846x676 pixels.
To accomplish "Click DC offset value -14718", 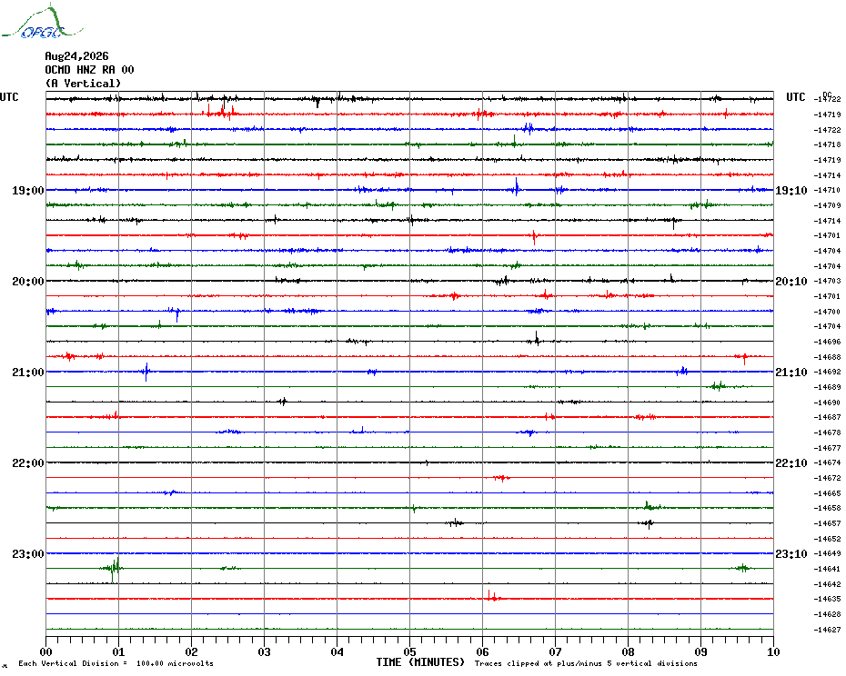I will (827, 145).
